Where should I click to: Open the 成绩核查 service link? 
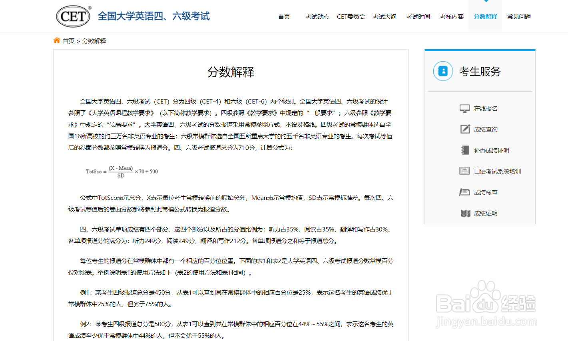tap(486, 193)
